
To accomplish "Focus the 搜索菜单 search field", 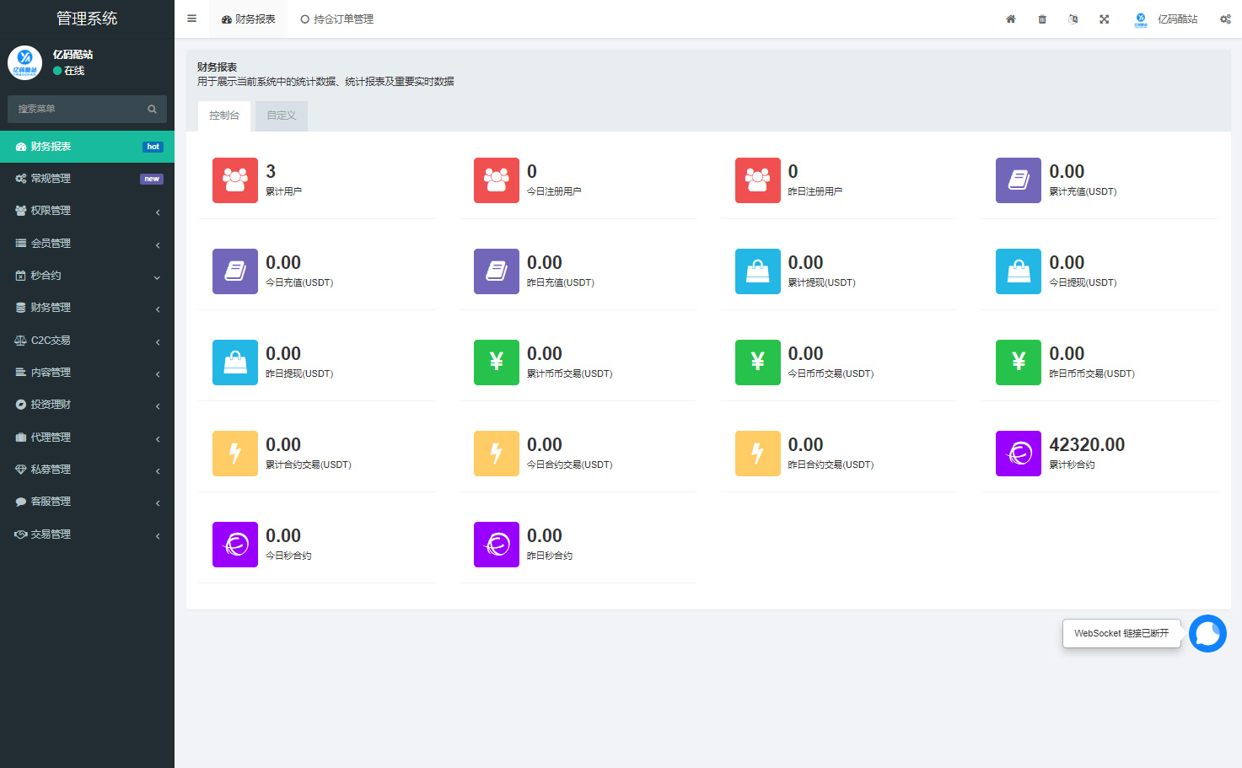I will 76,109.
